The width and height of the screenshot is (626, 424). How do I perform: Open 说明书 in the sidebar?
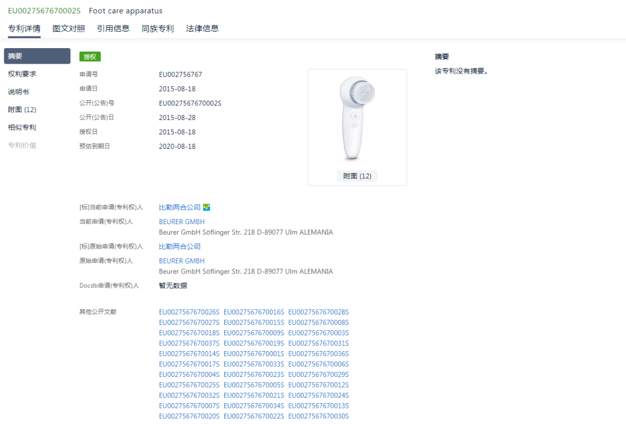[x=19, y=92]
